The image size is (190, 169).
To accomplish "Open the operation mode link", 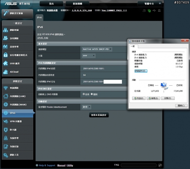I will [52, 10].
